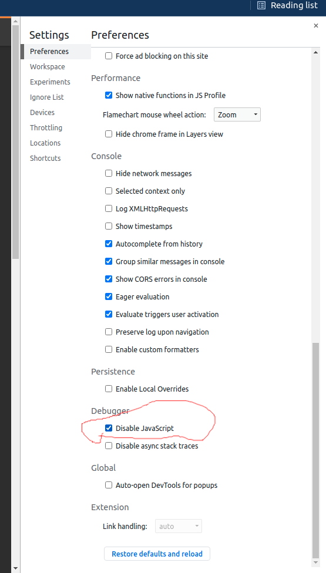The height and width of the screenshot is (573, 326).
Task: Uncheck Autocomplete from history
Action: [109, 244]
